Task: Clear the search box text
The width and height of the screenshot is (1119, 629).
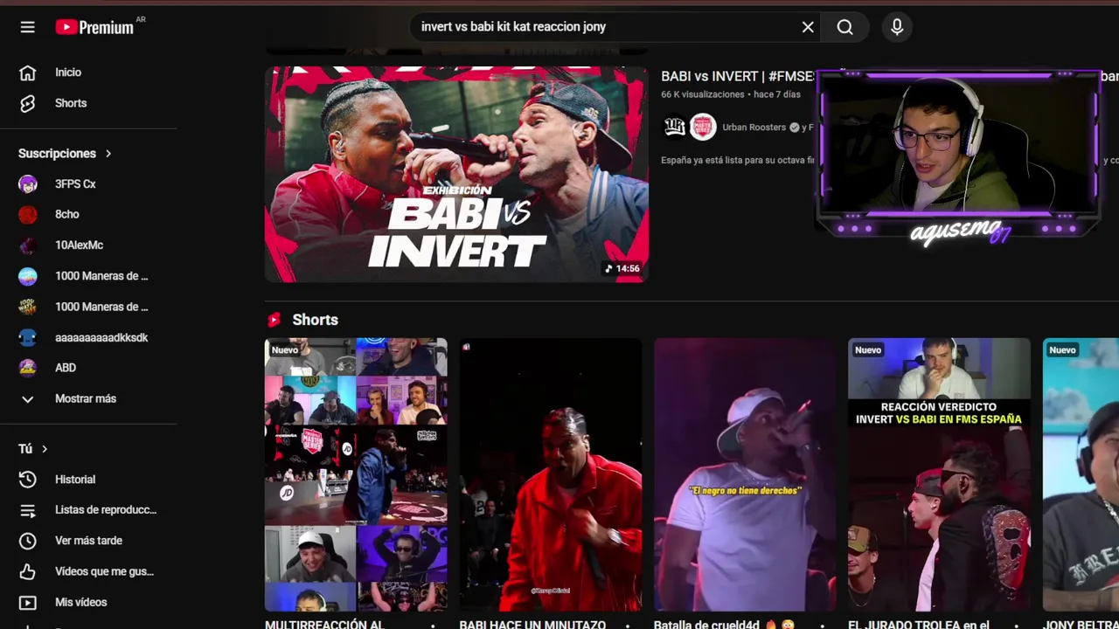Action: click(808, 27)
